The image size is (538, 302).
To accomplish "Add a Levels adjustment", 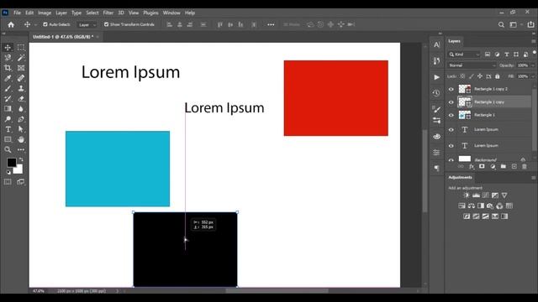I will tap(476, 195).
